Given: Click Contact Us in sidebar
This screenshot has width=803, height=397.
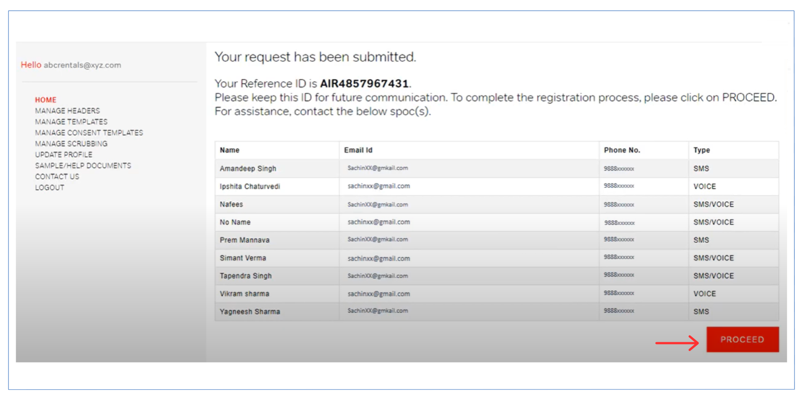Looking at the screenshot, I should [x=57, y=177].
